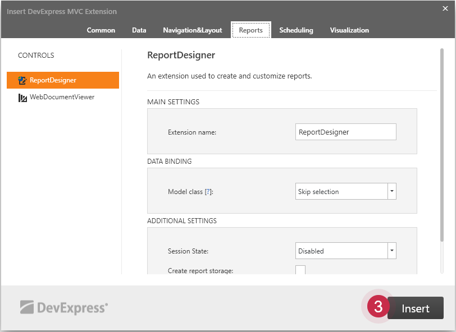Viewport: 456px width, 332px height.
Task: Select the Reports tab
Action: (x=250, y=30)
